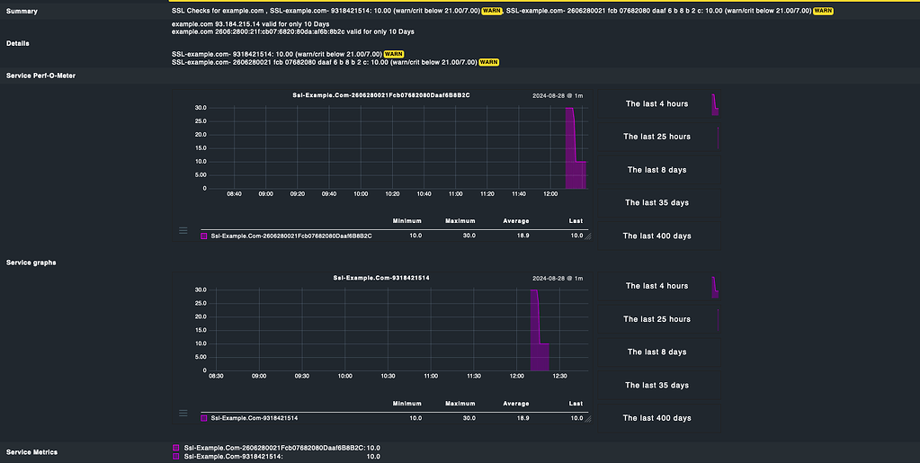Screen dimensions: 920x463
Task: Select 'The last 25 hours' for upper graph
Action: tap(657, 137)
